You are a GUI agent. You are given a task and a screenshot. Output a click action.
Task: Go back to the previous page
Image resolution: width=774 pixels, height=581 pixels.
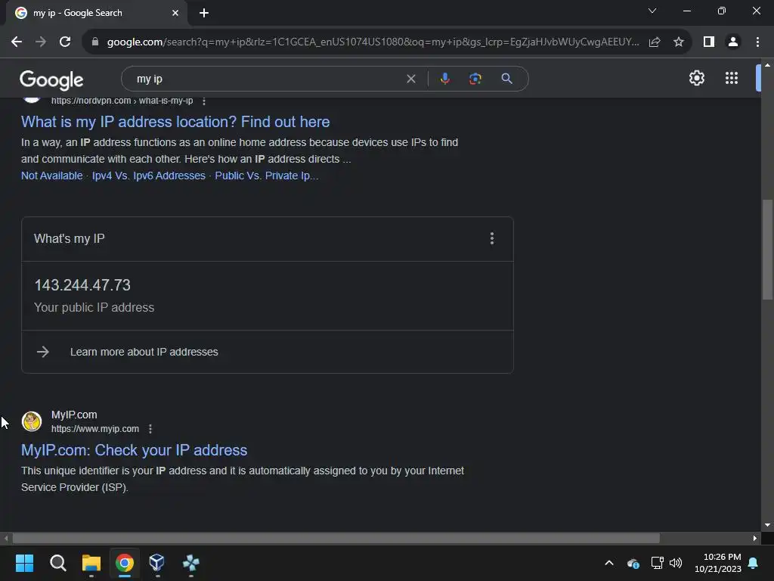coord(17,42)
